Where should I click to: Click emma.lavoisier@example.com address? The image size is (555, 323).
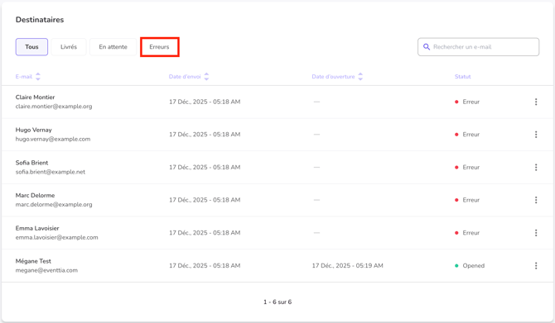tap(56, 237)
